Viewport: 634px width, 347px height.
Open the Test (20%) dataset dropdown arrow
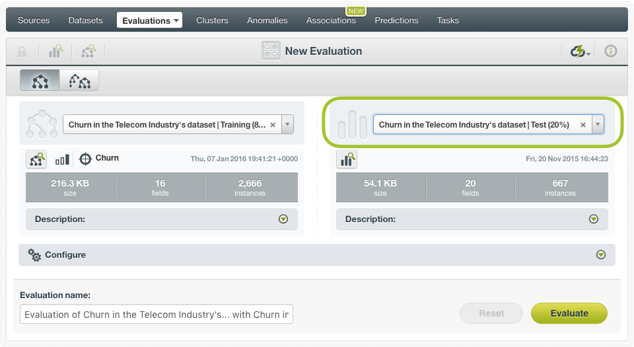coord(598,124)
